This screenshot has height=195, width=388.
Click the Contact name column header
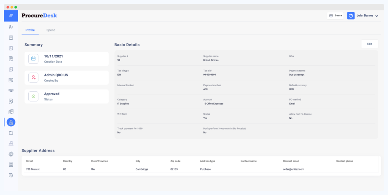(x=249, y=161)
